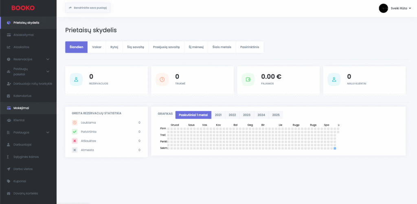Expand the Rezervacijos submenu chevron

tap(48, 59)
